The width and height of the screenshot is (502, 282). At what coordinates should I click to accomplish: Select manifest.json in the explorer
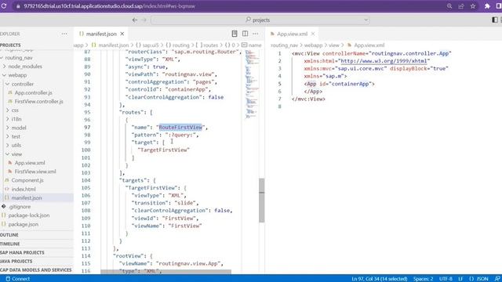[x=27, y=197]
